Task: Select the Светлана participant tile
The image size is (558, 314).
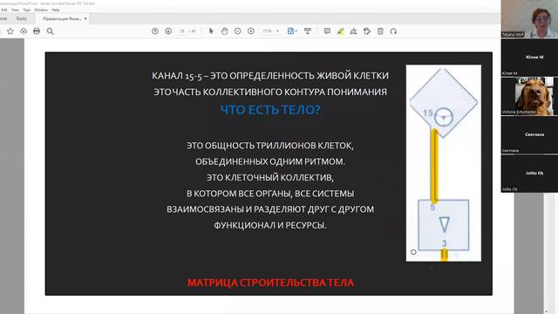Action: click(x=529, y=135)
